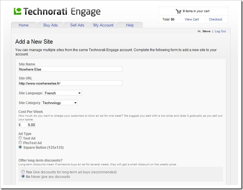
Task: Click the Checkout link
Action: [x=215, y=19]
